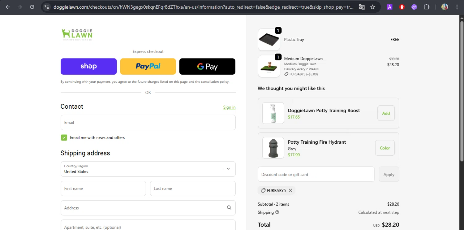The width and height of the screenshot is (464, 230).
Task: Open the Chrome profile avatar
Action: (445, 7)
